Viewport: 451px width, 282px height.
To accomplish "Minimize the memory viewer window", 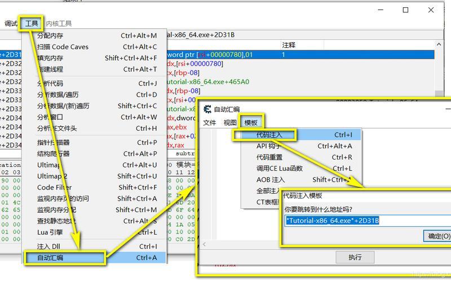I will pyautogui.click(x=381, y=10).
